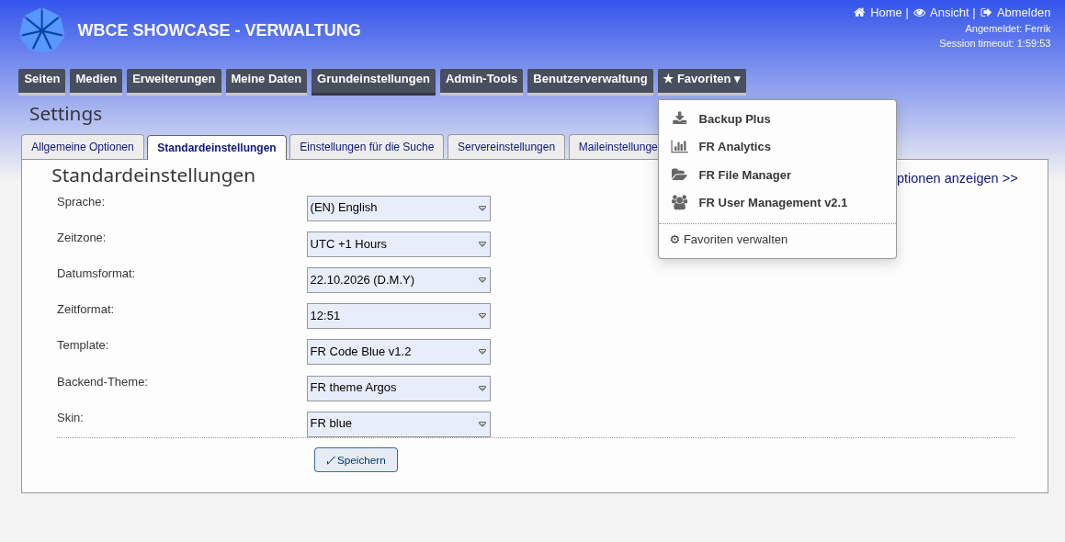Click the FR User Management group icon

pyautogui.click(x=679, y=202)
